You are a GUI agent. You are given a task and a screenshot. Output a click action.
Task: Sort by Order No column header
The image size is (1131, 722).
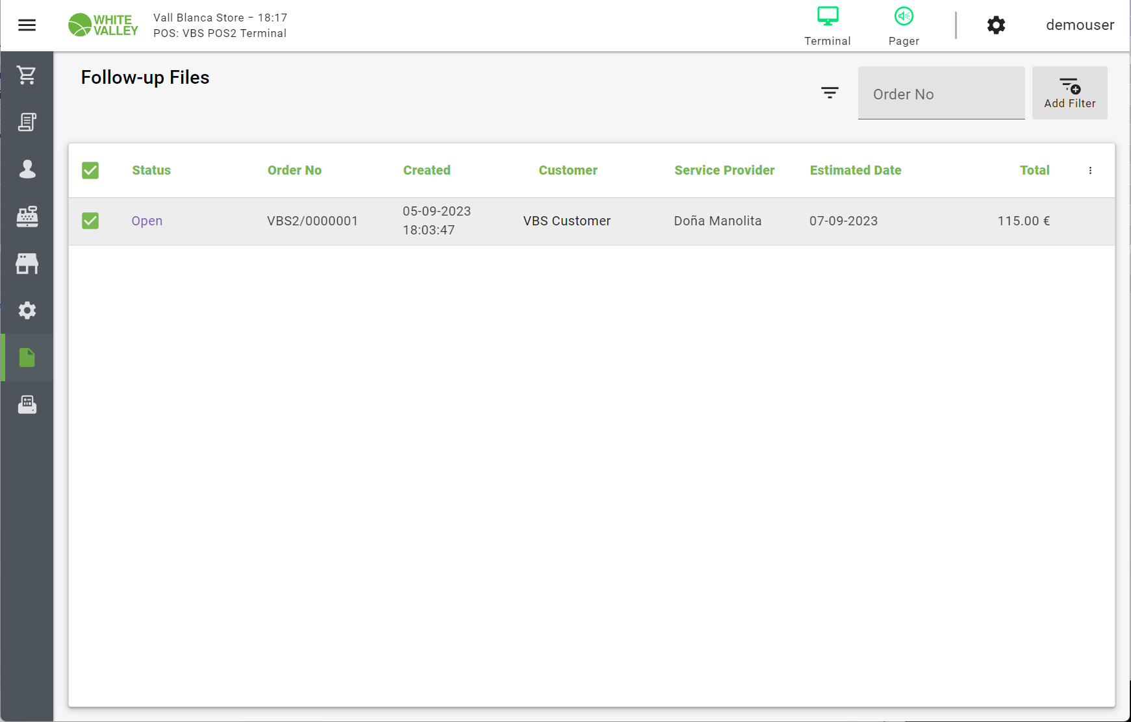pos(294,170)
